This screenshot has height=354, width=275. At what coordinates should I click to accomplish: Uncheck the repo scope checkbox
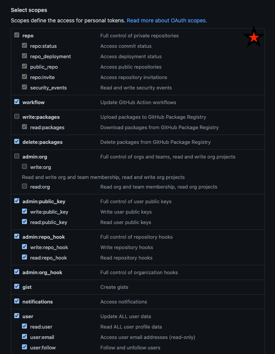[17, 35]
